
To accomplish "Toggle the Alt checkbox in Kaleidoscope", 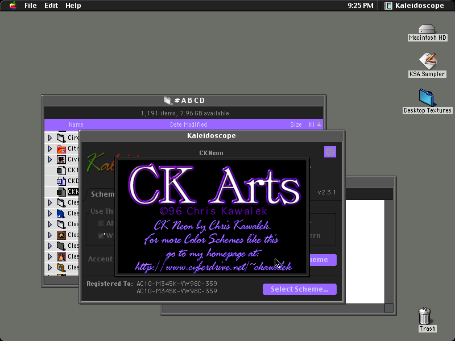I will pyautogui.click(x=101, y=223).
